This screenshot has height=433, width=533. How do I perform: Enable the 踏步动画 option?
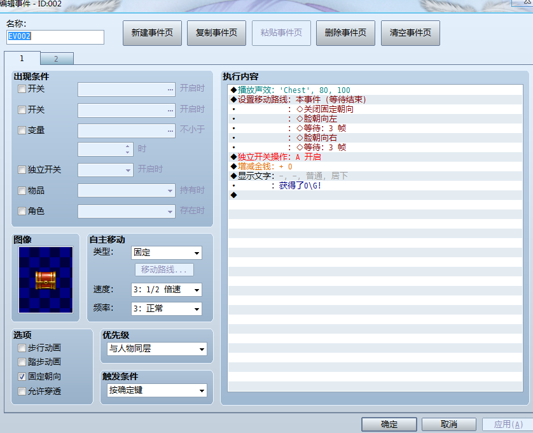pos(22,362)
